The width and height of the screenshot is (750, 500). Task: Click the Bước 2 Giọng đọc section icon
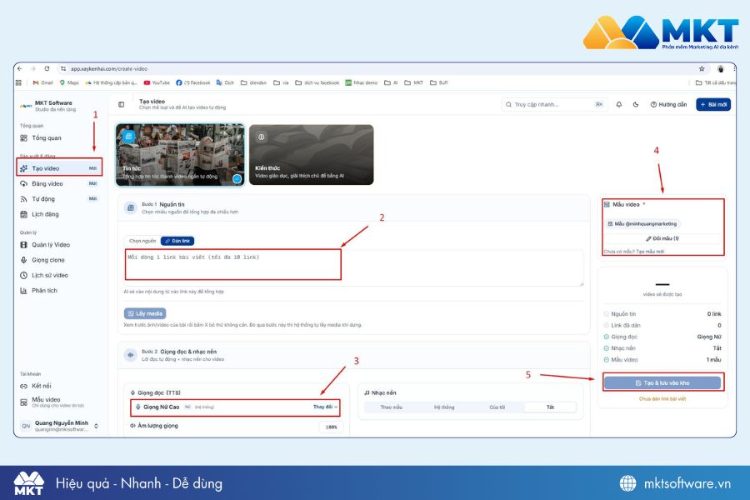[130, 355]
